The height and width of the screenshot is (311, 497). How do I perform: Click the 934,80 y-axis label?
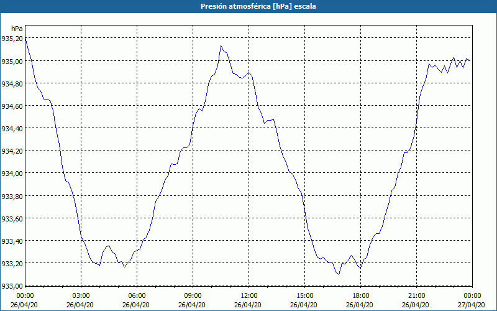[x=12, y=83]
